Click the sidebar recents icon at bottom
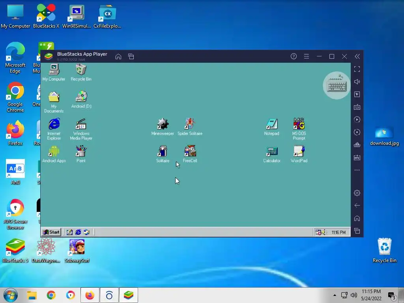 click(x=357, y=231)
